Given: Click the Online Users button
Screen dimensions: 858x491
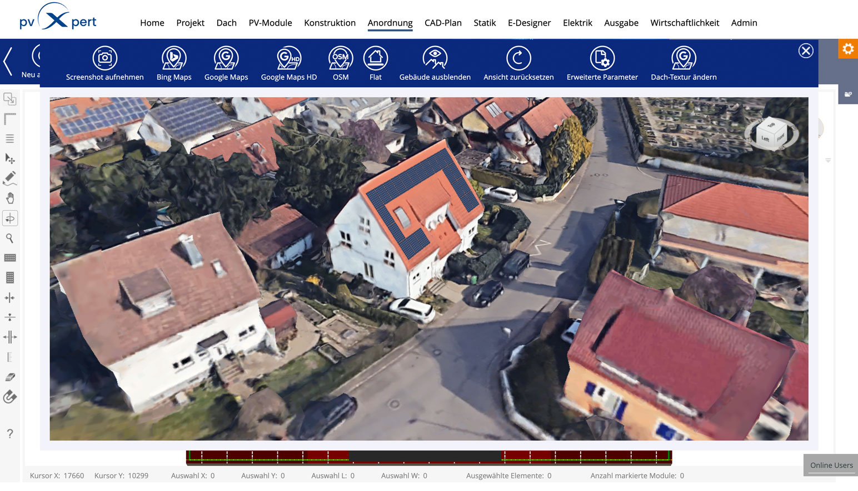Looking at the screenshot, I should click(831, 465).
